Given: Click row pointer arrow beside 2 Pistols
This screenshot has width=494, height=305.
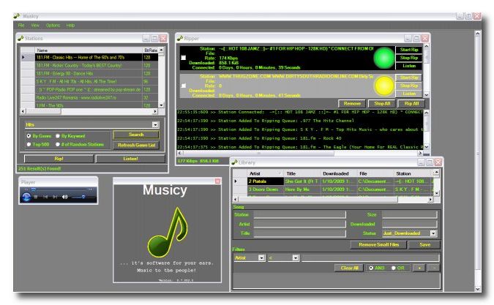Looking at the screenshot, I should coord(236,181).
